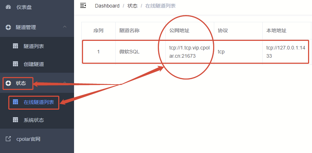
Task: Click the table icon beside 隧道列表
Action: [x=15, y=46]
